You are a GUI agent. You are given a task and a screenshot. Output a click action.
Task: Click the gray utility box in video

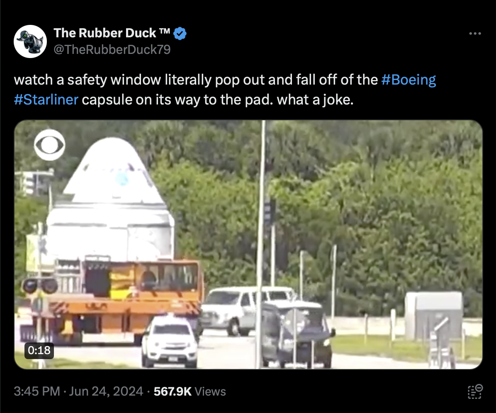click(x=434, y=316)
